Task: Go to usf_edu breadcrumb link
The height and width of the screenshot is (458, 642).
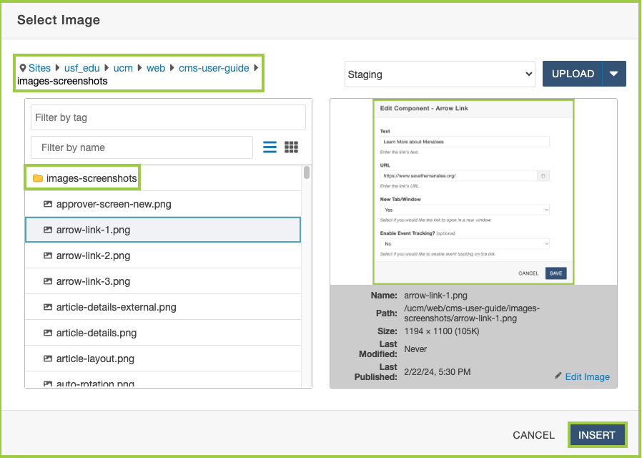Action: (82, 68)
